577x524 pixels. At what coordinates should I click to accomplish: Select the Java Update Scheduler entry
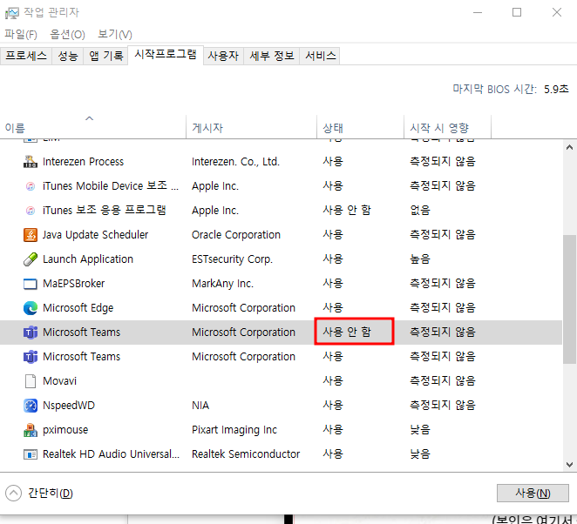(95, 235)
